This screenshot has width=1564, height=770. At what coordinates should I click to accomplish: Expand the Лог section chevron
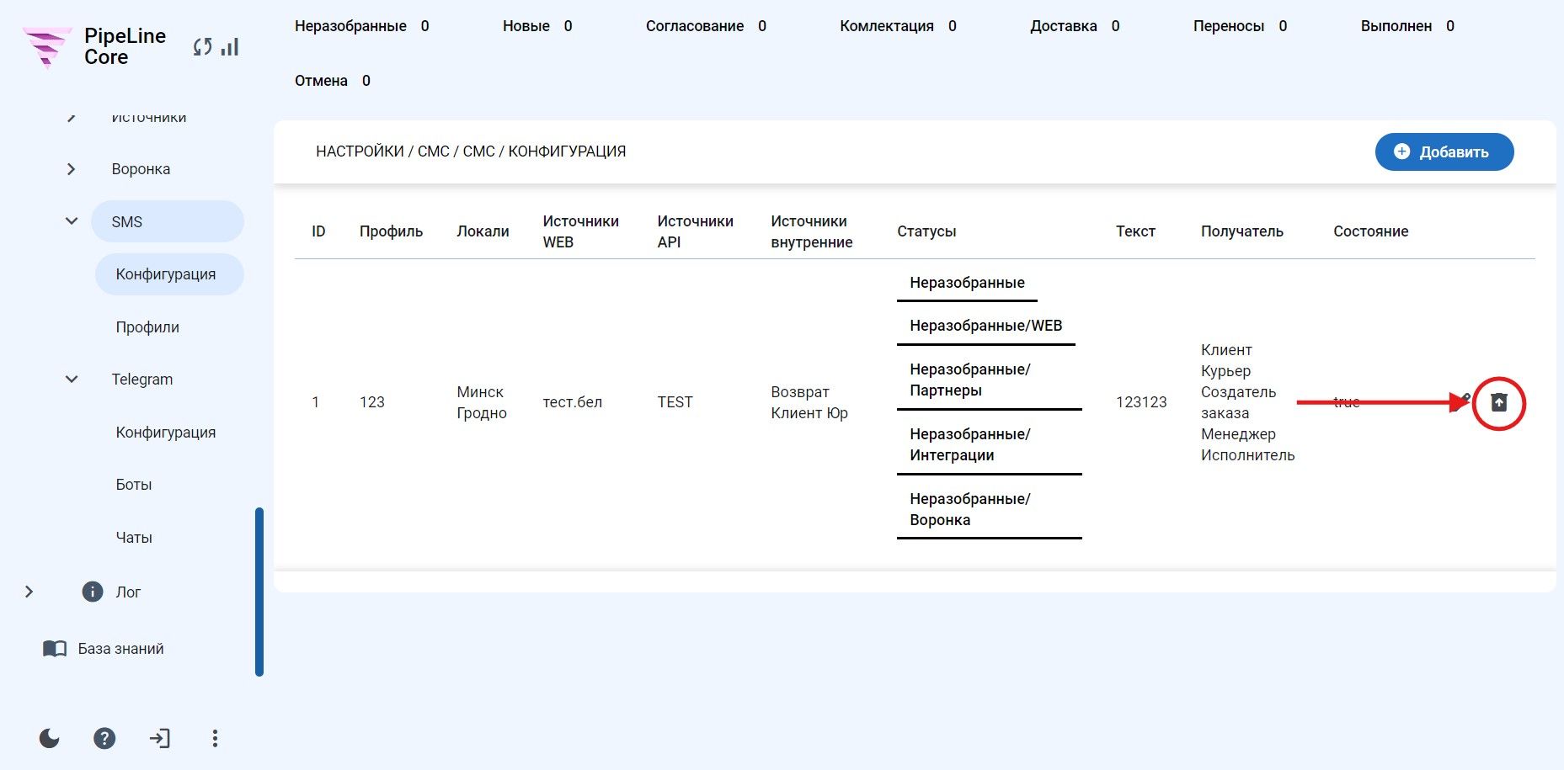[x=29, y=592]
